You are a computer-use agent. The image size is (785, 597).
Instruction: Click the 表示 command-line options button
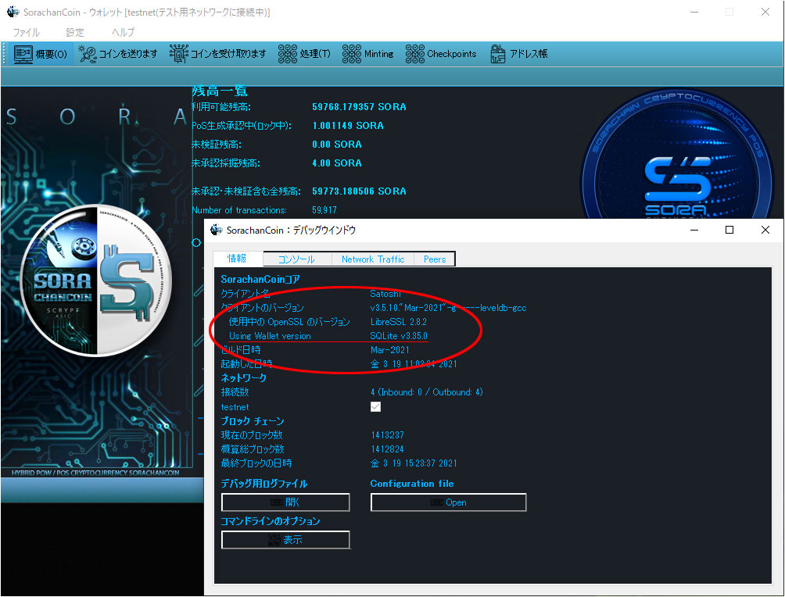(285, 540)
